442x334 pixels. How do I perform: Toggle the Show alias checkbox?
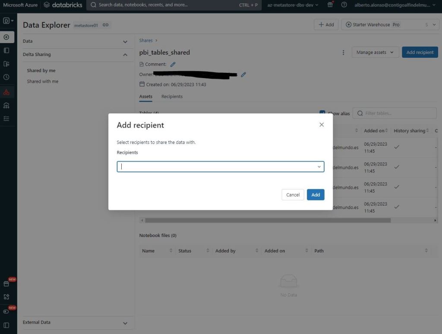[322, 113]
